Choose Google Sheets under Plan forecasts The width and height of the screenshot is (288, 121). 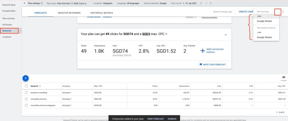pos(266,21)
